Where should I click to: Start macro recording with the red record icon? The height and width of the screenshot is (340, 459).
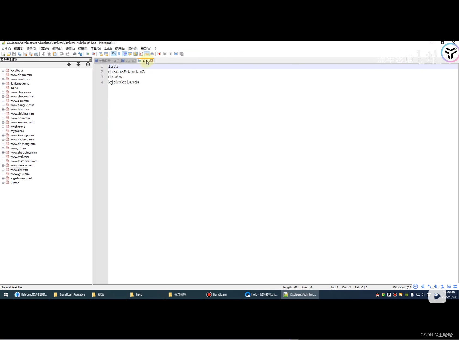tap(159, 54)
